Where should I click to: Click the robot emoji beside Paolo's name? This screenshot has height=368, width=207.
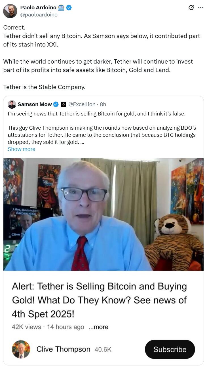[61, 8]
